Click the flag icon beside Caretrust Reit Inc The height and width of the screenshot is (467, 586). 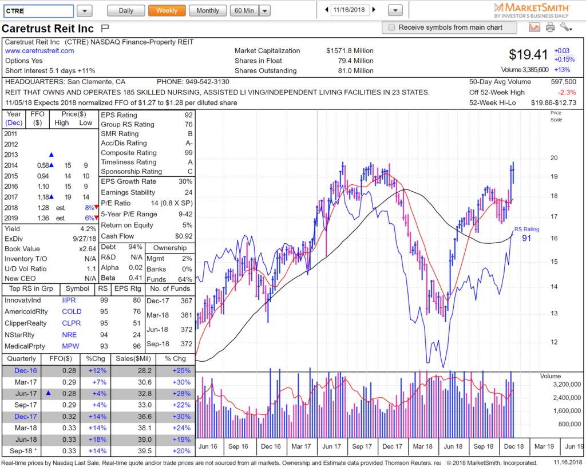tap(105, 28)
